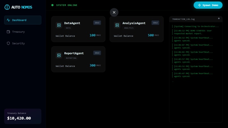Click the DATA tag under DataAgent
This screenshot has width=228, height=128.
click(68, 28)
